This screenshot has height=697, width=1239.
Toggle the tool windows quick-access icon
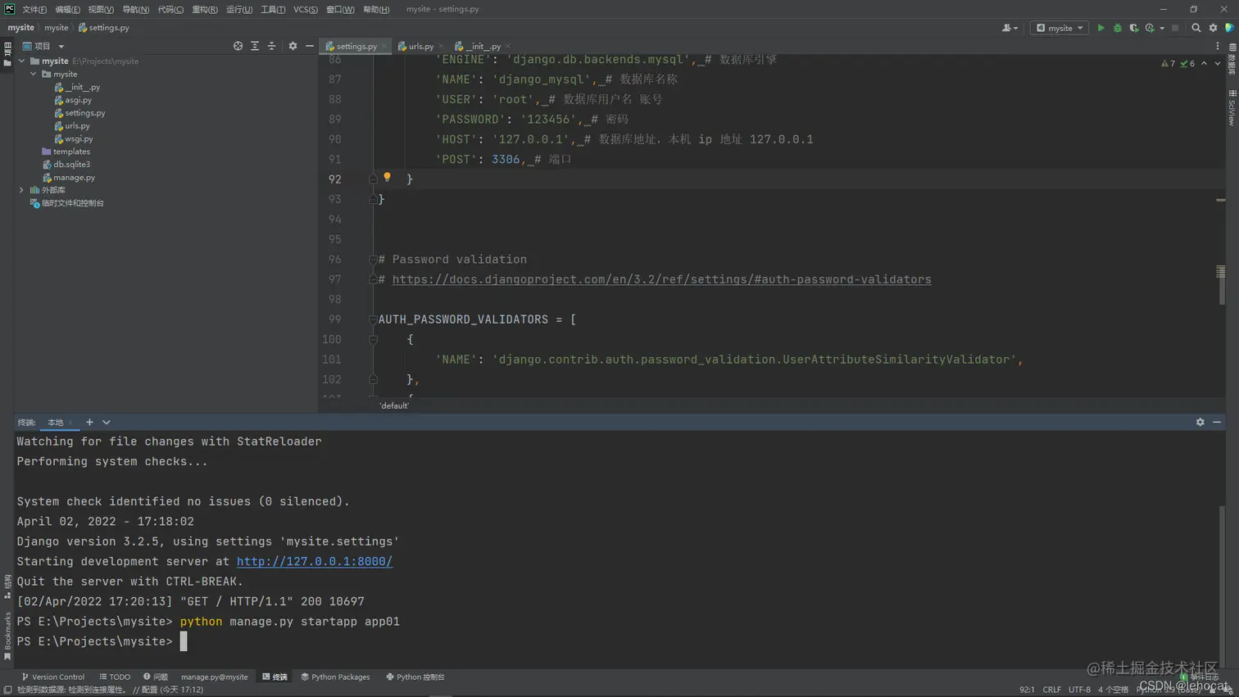coord(6,690)
